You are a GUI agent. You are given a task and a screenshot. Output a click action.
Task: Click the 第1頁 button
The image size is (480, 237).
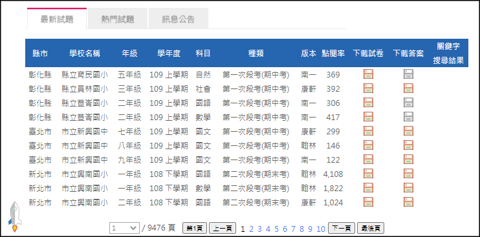pyautogui.click(x=194, y=228)
